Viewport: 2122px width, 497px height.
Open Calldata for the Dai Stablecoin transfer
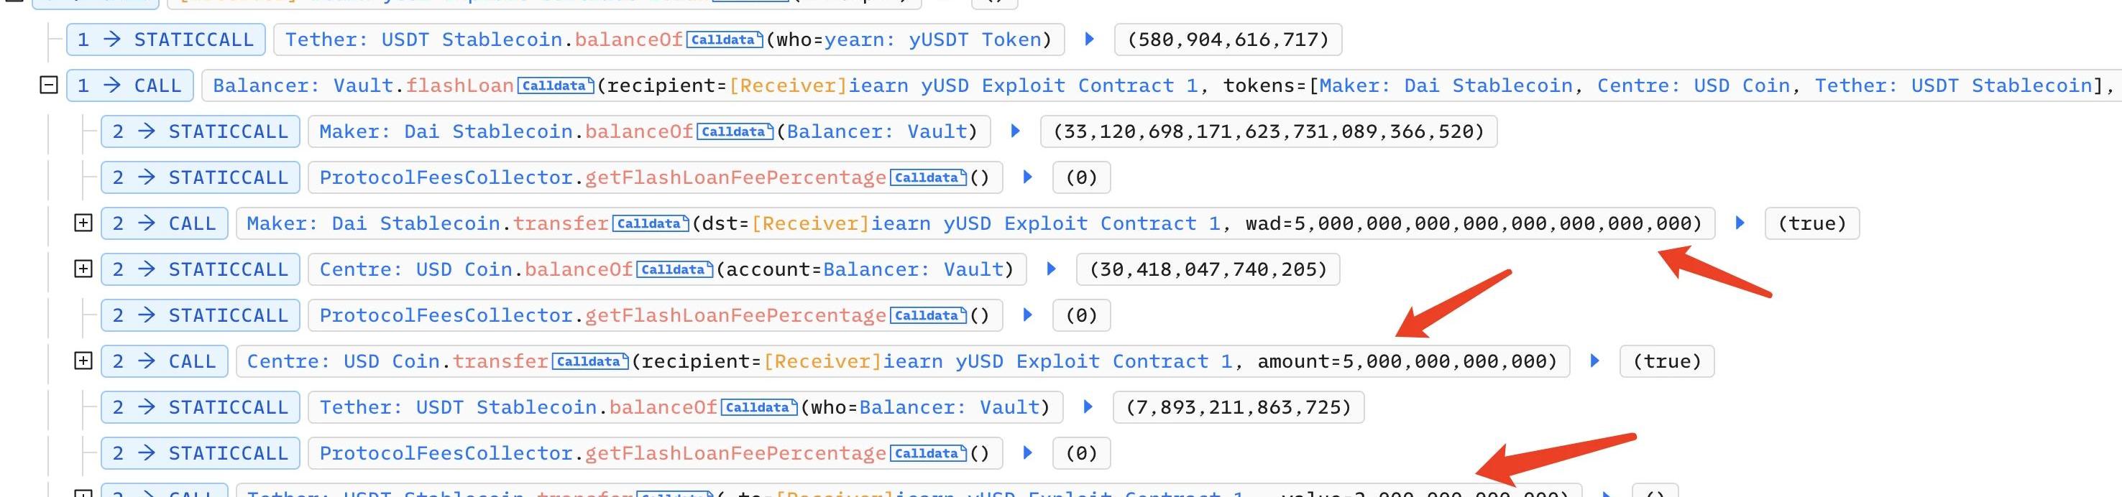tap(650, 224)
